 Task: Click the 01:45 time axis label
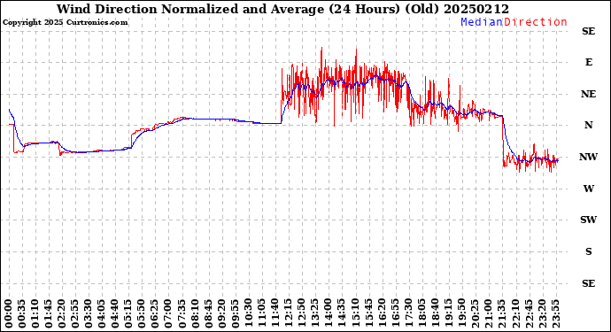(x=49, y=314)
